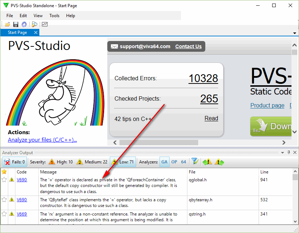
Task: Close the Start Page tab
Action: pos(36,32)
